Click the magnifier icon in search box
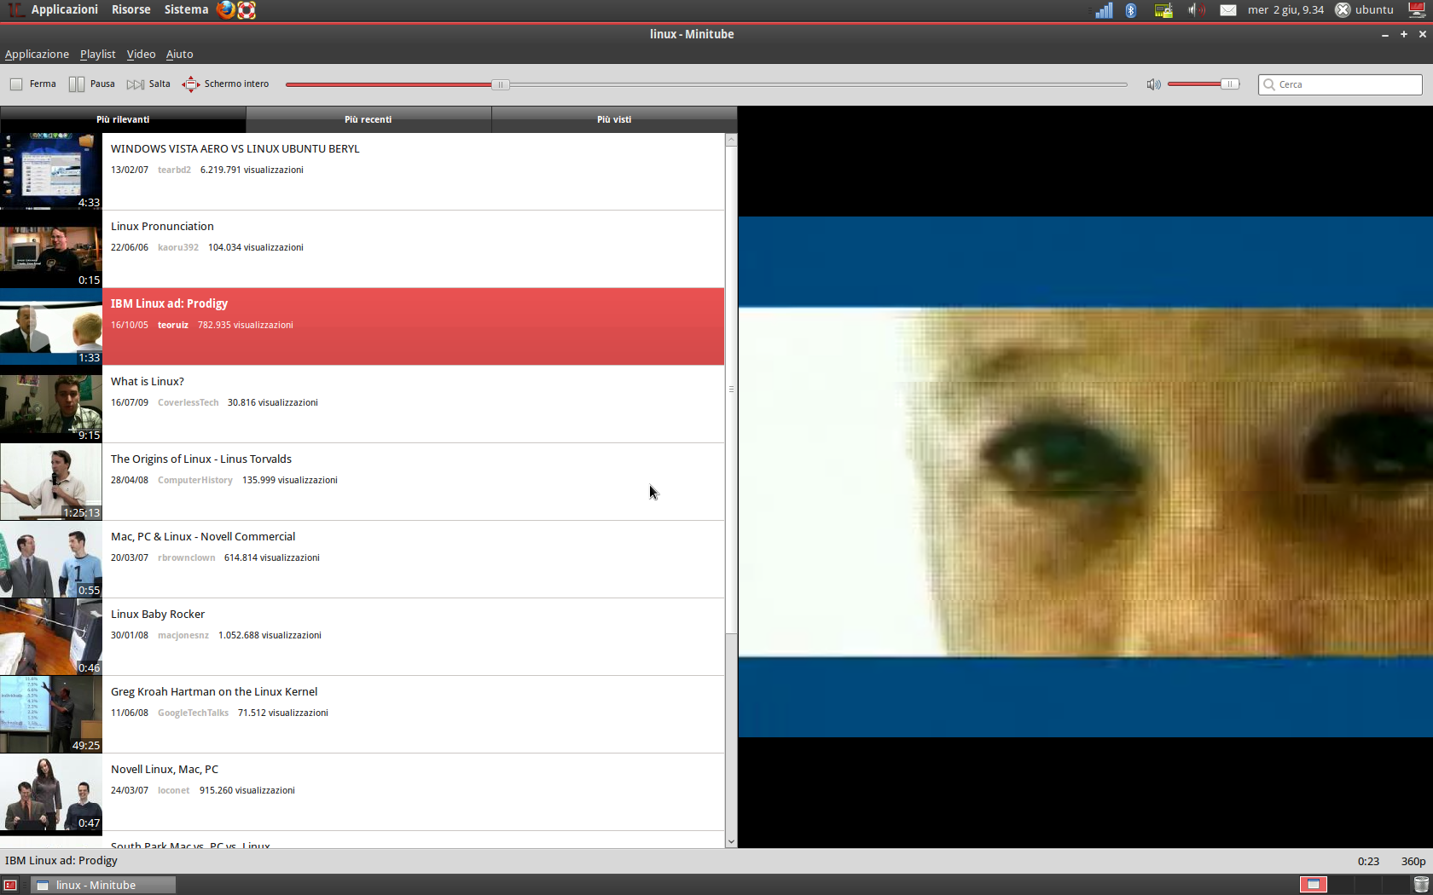This screenshot has width=1433, height=895. 1269,84
